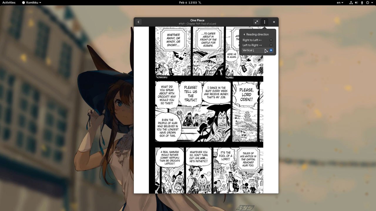Viewport: 376px width, 211px height.
Task: Click the volume icon in the top bar
Action: (356, 3)
